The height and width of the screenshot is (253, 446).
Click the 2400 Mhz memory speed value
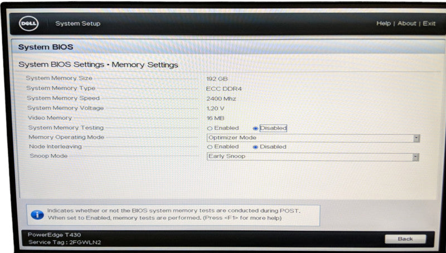tap(221, 99)
